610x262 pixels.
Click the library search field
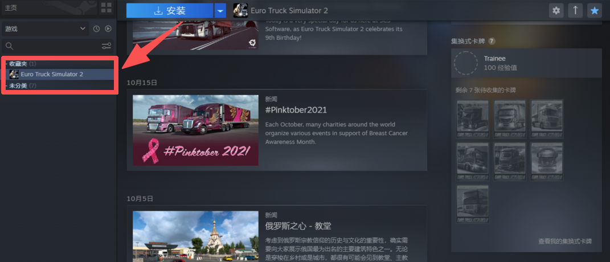52,46
